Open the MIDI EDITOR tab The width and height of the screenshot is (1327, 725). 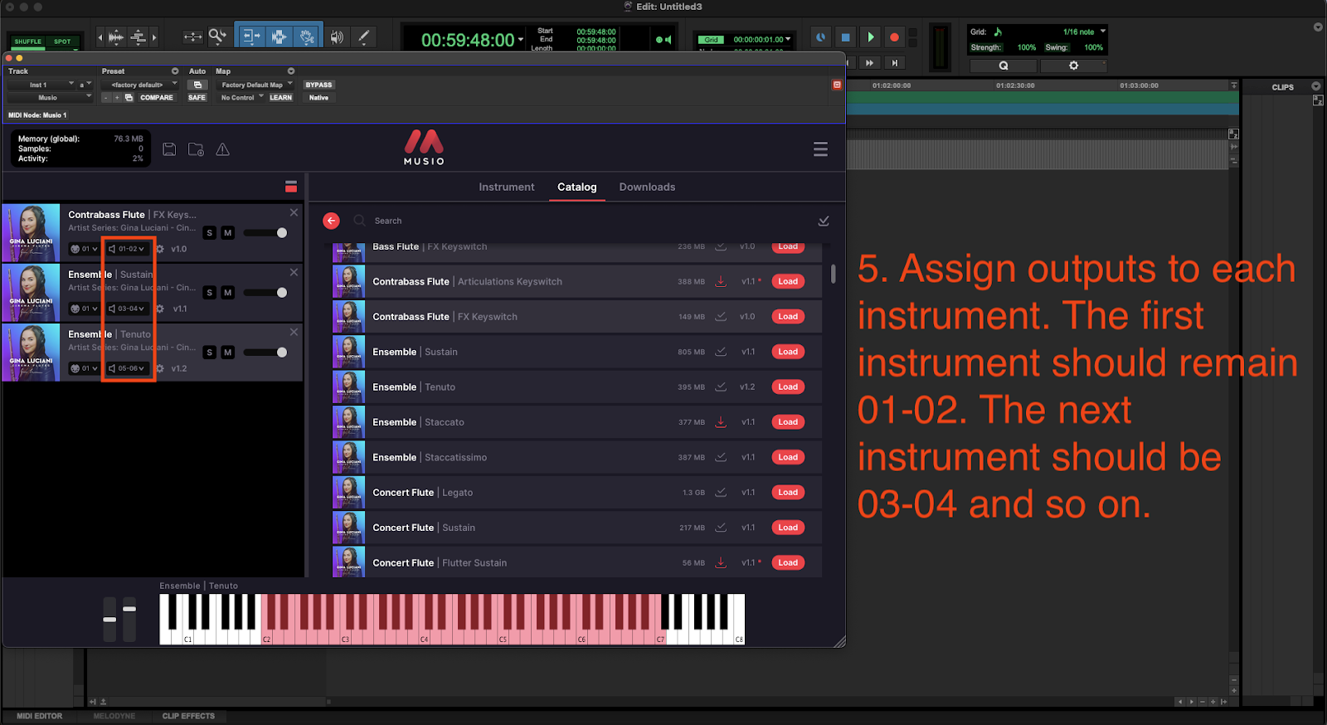click(40, 716)
